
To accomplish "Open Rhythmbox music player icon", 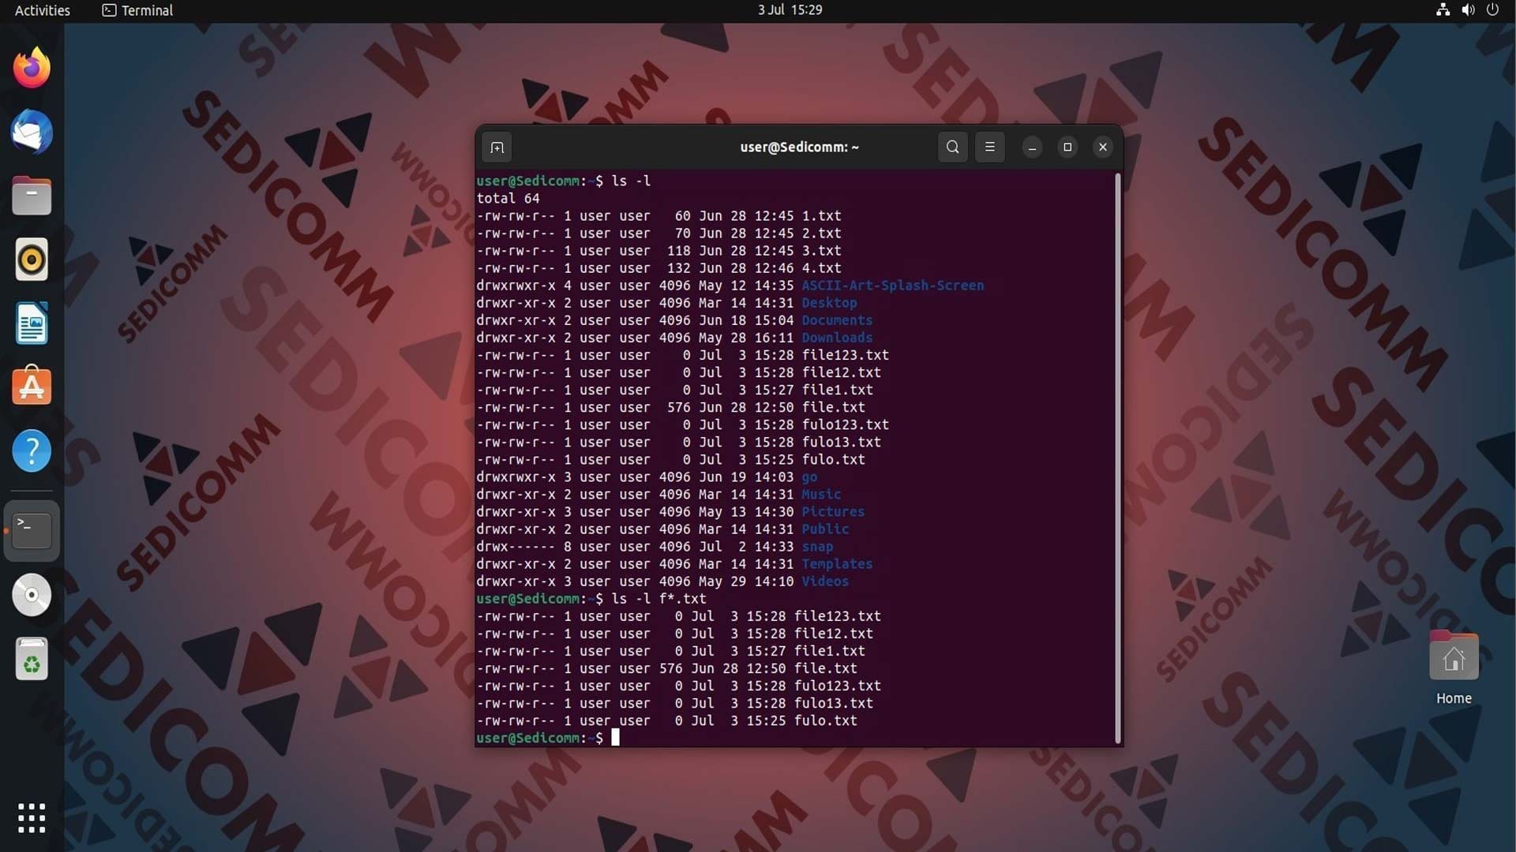I will [32, 260].
